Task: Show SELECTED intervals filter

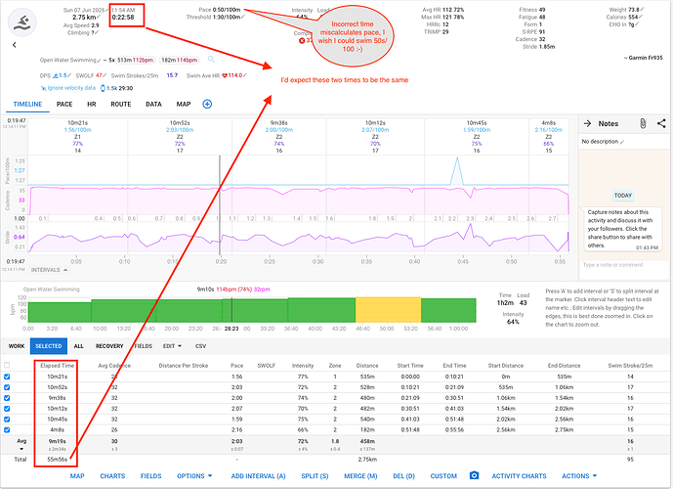Action: coord(49,346)
